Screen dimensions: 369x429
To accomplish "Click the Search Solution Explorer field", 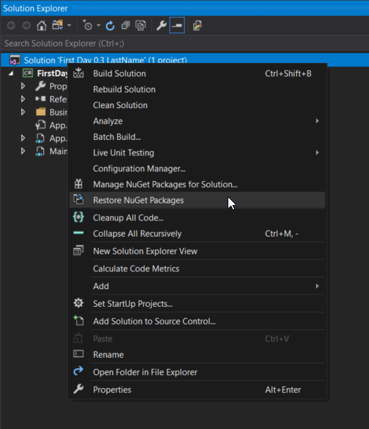I will tap(184, 43).
